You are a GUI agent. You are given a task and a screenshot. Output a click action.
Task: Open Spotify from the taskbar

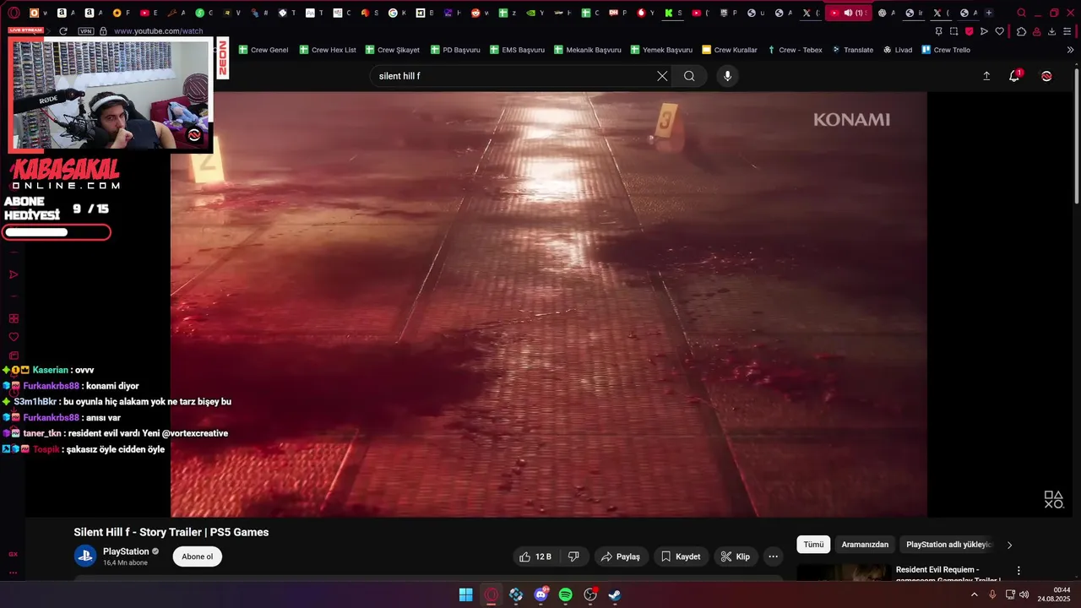coord(566,594)
